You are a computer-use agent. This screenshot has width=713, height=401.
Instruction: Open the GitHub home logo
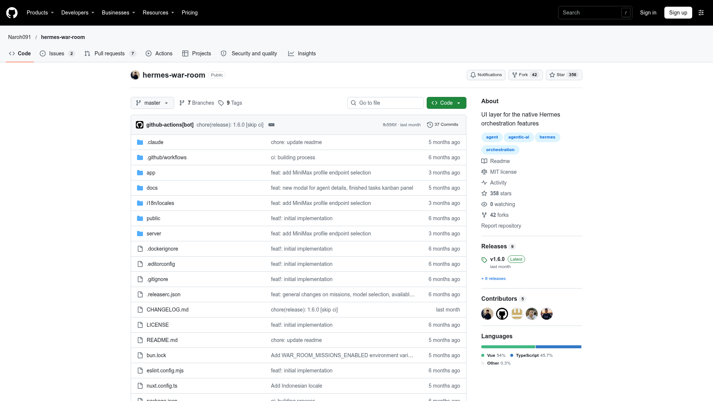click(x=12, y=13)
